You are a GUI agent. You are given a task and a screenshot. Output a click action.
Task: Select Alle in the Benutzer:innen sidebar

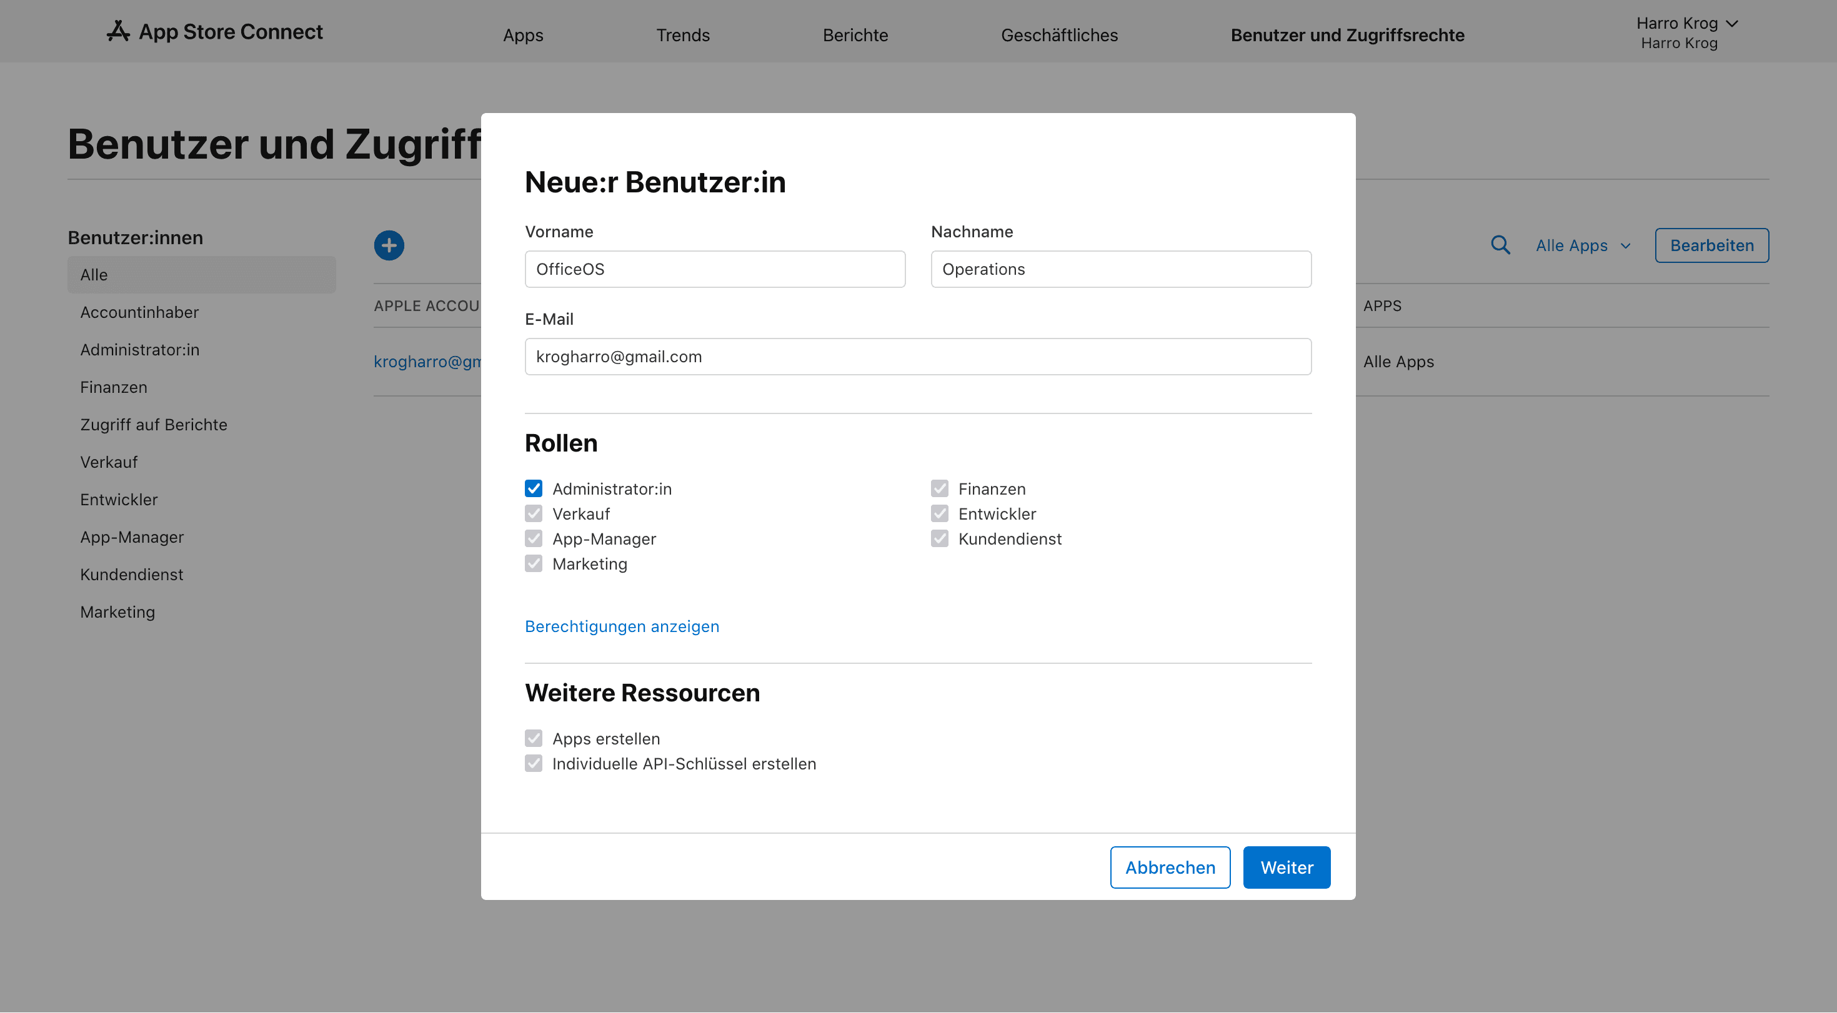[201, 275]
